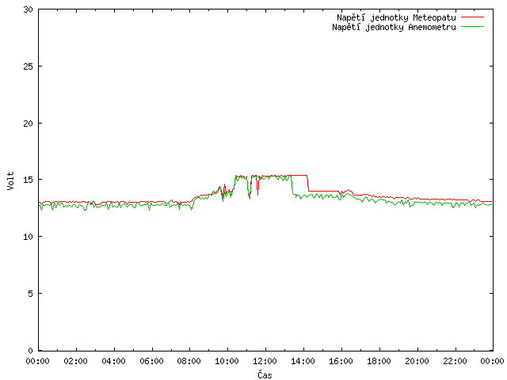Click the x-axis label 10:00
Image resolution: width=507 pixels, height=380 pixels.
pyautogui.click(x=227, y=361)
